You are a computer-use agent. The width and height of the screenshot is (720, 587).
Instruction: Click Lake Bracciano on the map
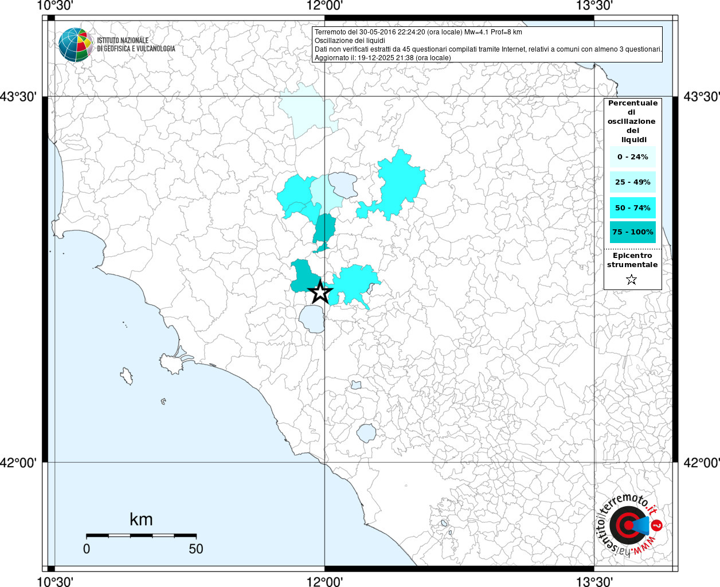pos(366,433)
